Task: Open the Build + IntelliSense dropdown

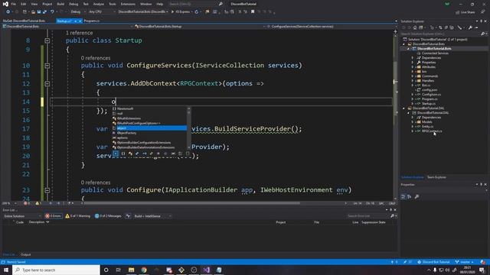Action: click(152, 215)
